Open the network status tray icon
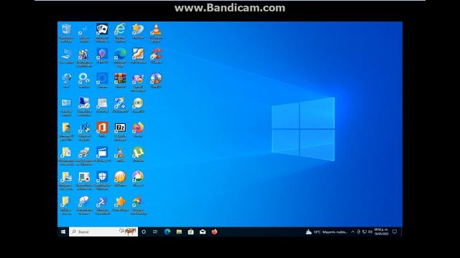Viewport: 460px width, 258px height. tap(364, 232)
